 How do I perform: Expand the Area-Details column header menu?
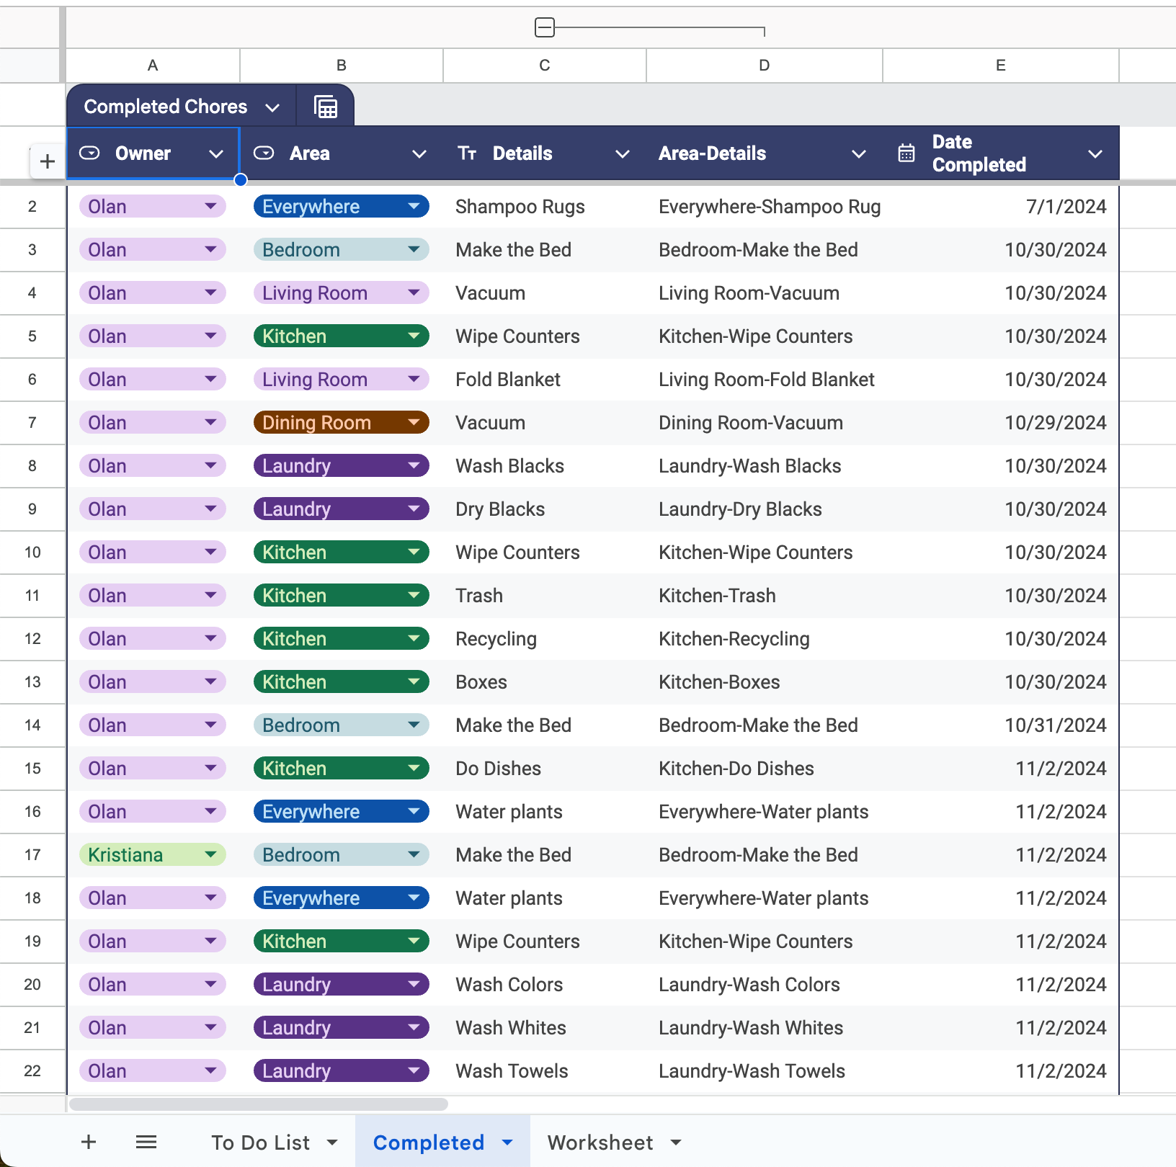(858, 154)
